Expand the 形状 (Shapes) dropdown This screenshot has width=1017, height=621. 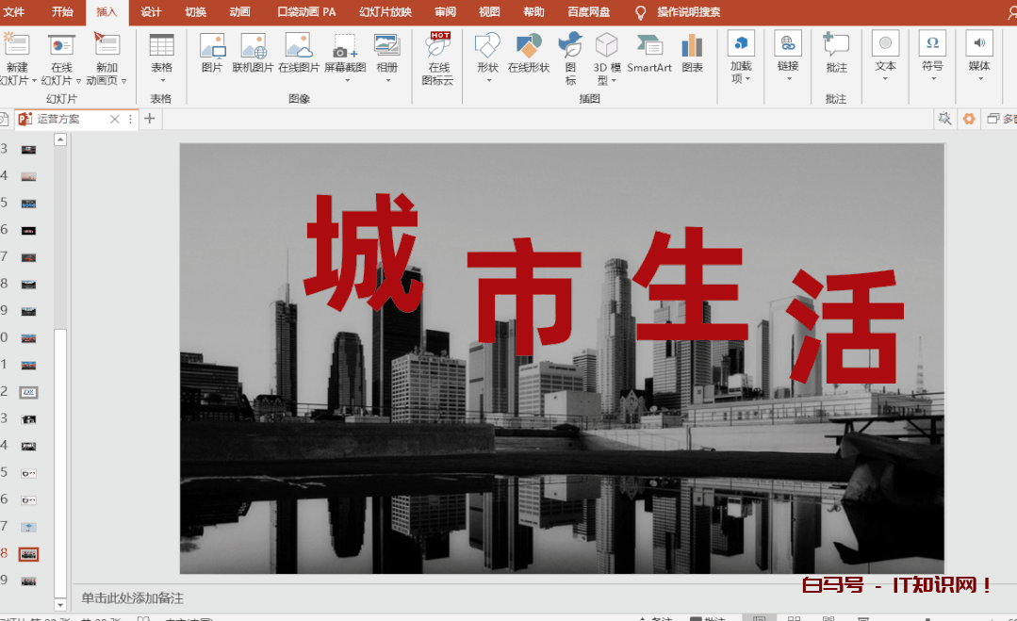(487, 58)
